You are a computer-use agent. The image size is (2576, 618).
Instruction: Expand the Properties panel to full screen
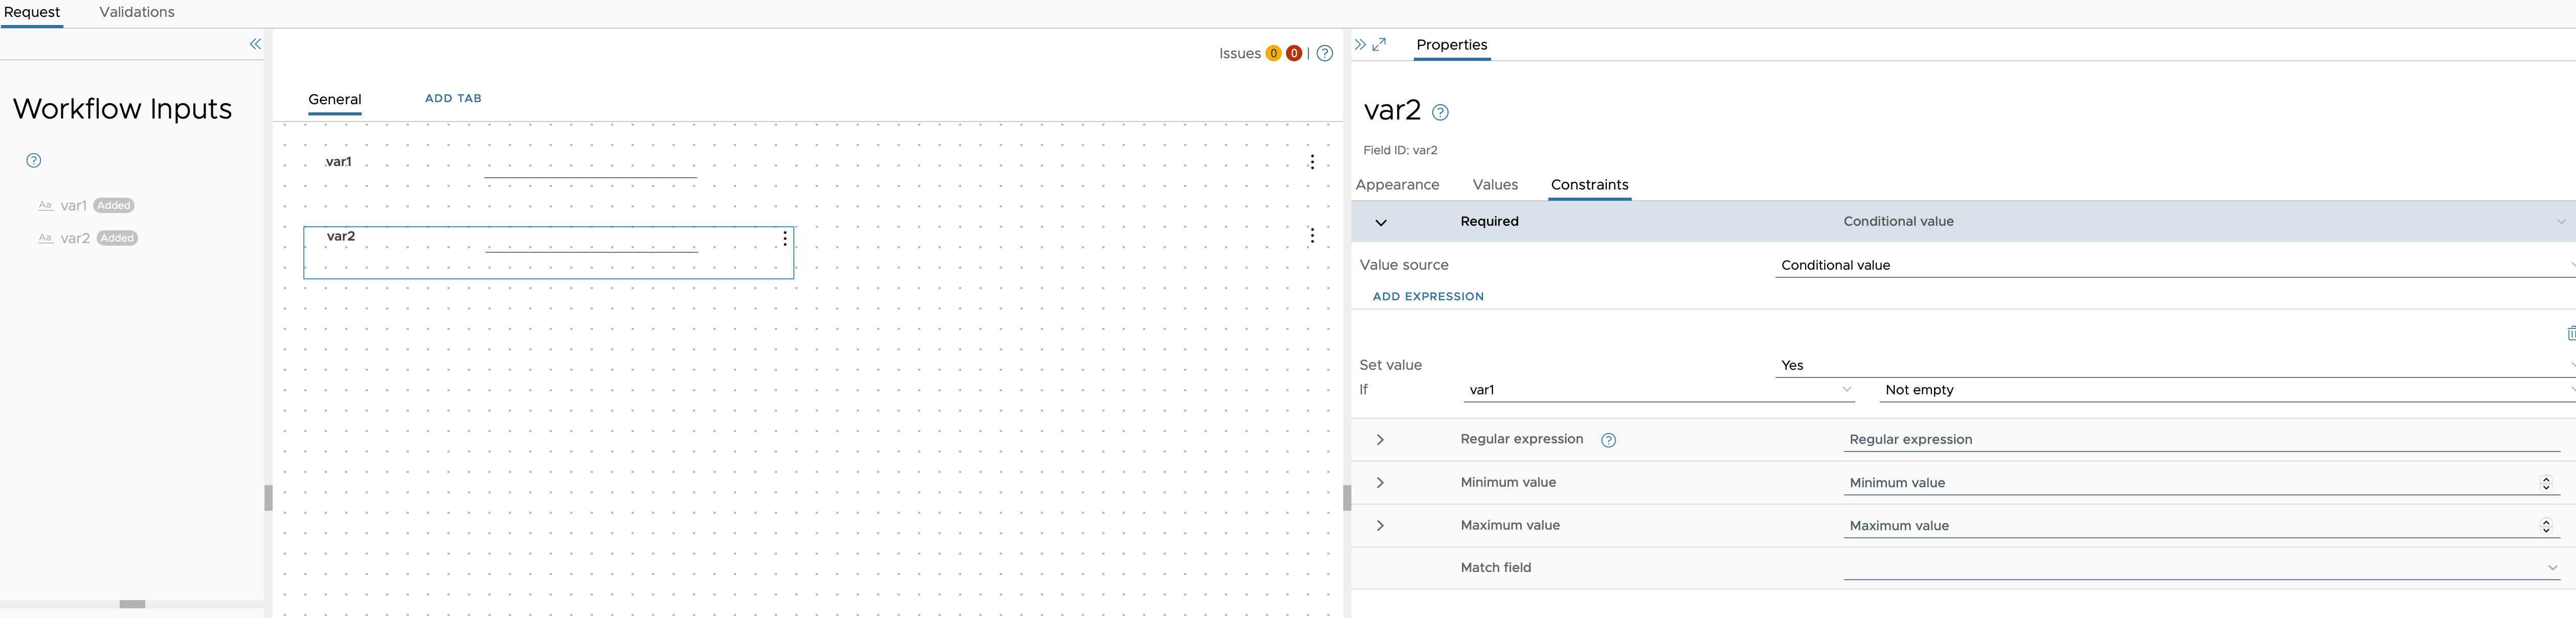pyautogui.click(x=1380, y=44)
